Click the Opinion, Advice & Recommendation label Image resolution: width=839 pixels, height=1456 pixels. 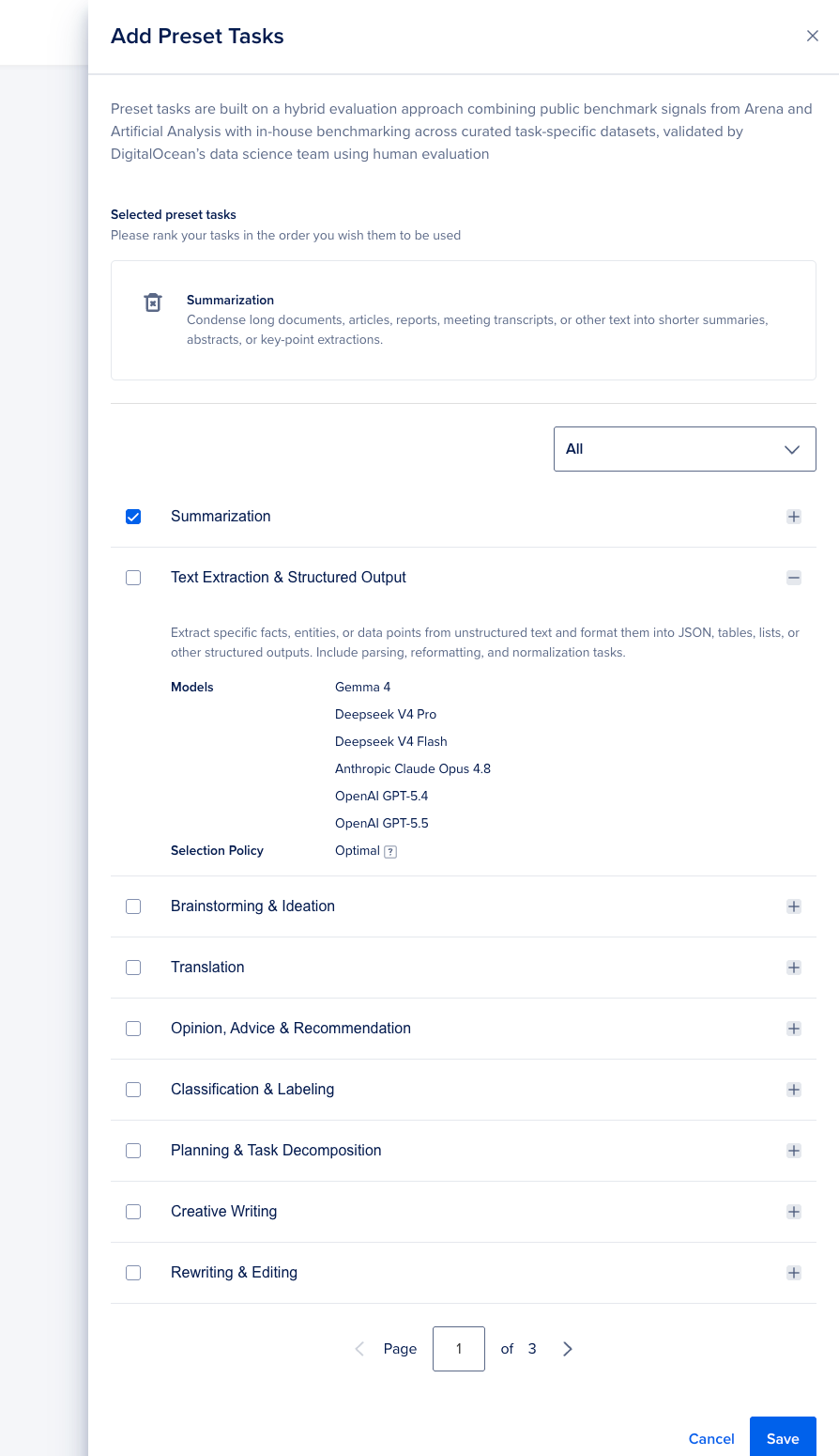(291, 1029)
